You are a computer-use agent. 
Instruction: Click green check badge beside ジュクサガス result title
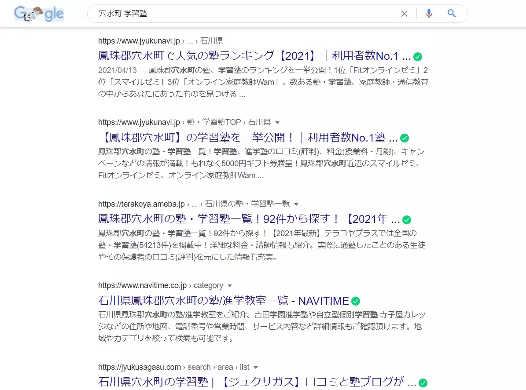pos(423,383)
